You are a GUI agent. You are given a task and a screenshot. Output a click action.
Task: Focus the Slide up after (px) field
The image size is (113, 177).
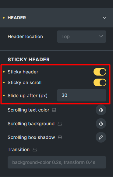(82, 95)
